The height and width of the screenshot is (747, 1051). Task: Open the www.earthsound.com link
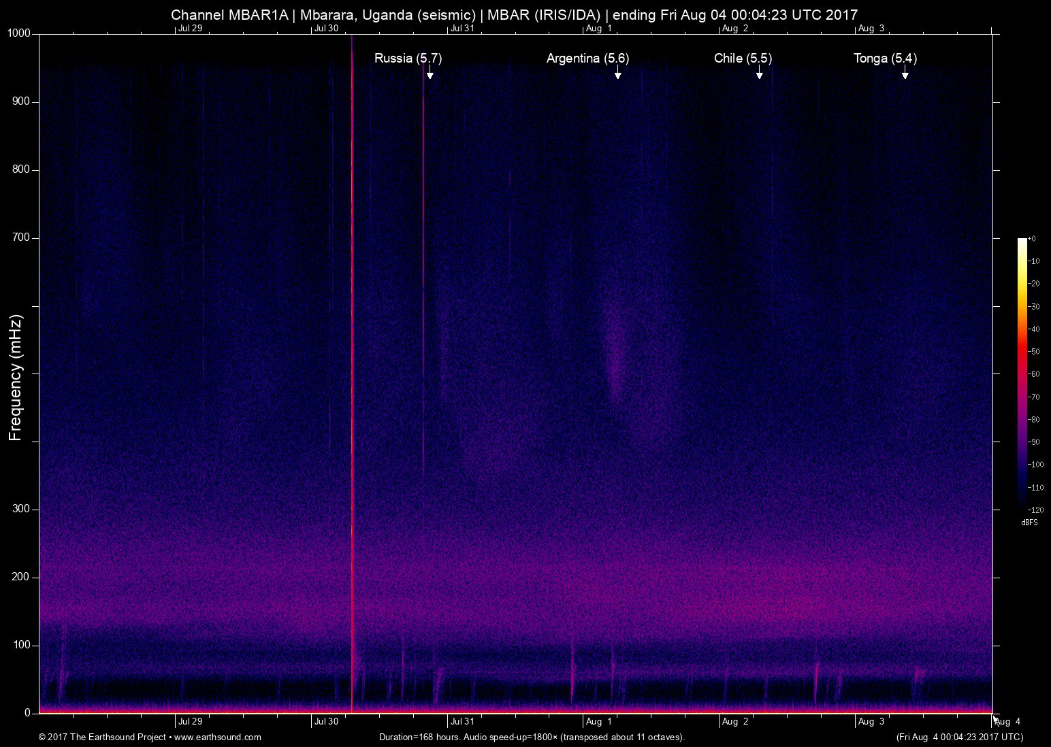(219, 737)
